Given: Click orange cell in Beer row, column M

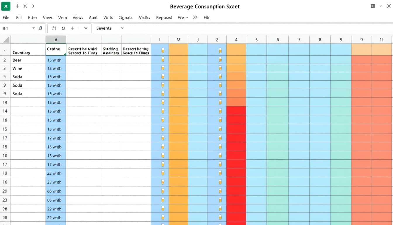Looking at the screenshot, I should [178, 60].
